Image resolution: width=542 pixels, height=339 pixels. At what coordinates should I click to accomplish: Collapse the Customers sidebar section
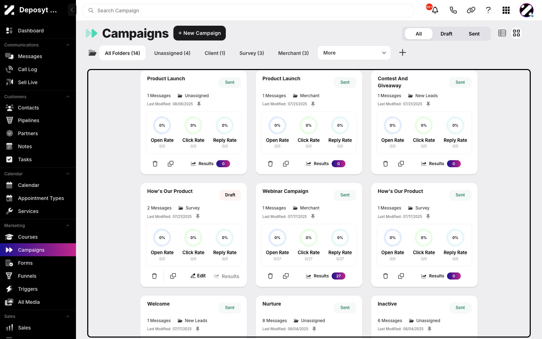tap(68, 97)
